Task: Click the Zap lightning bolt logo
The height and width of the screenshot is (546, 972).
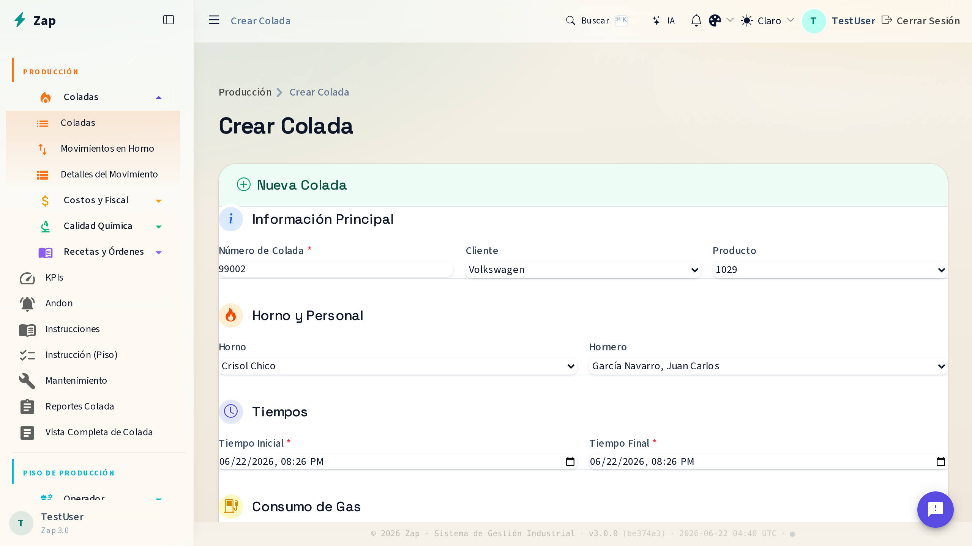Action: pyautogui.click(x=20, y=20)
